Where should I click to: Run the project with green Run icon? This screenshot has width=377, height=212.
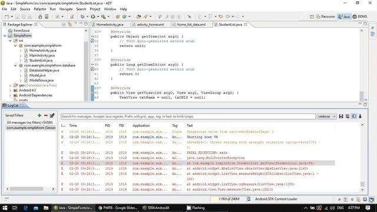click(x=93, y=16)
